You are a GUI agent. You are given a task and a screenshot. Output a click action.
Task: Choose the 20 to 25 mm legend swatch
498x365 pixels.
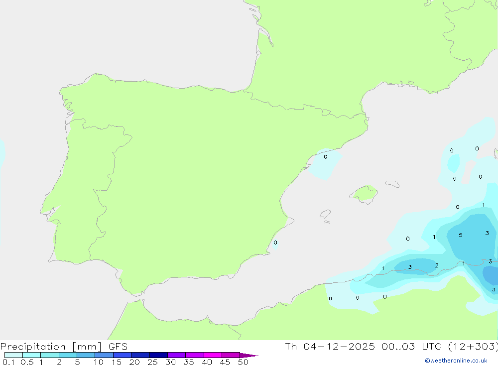[x=140, y=355]
